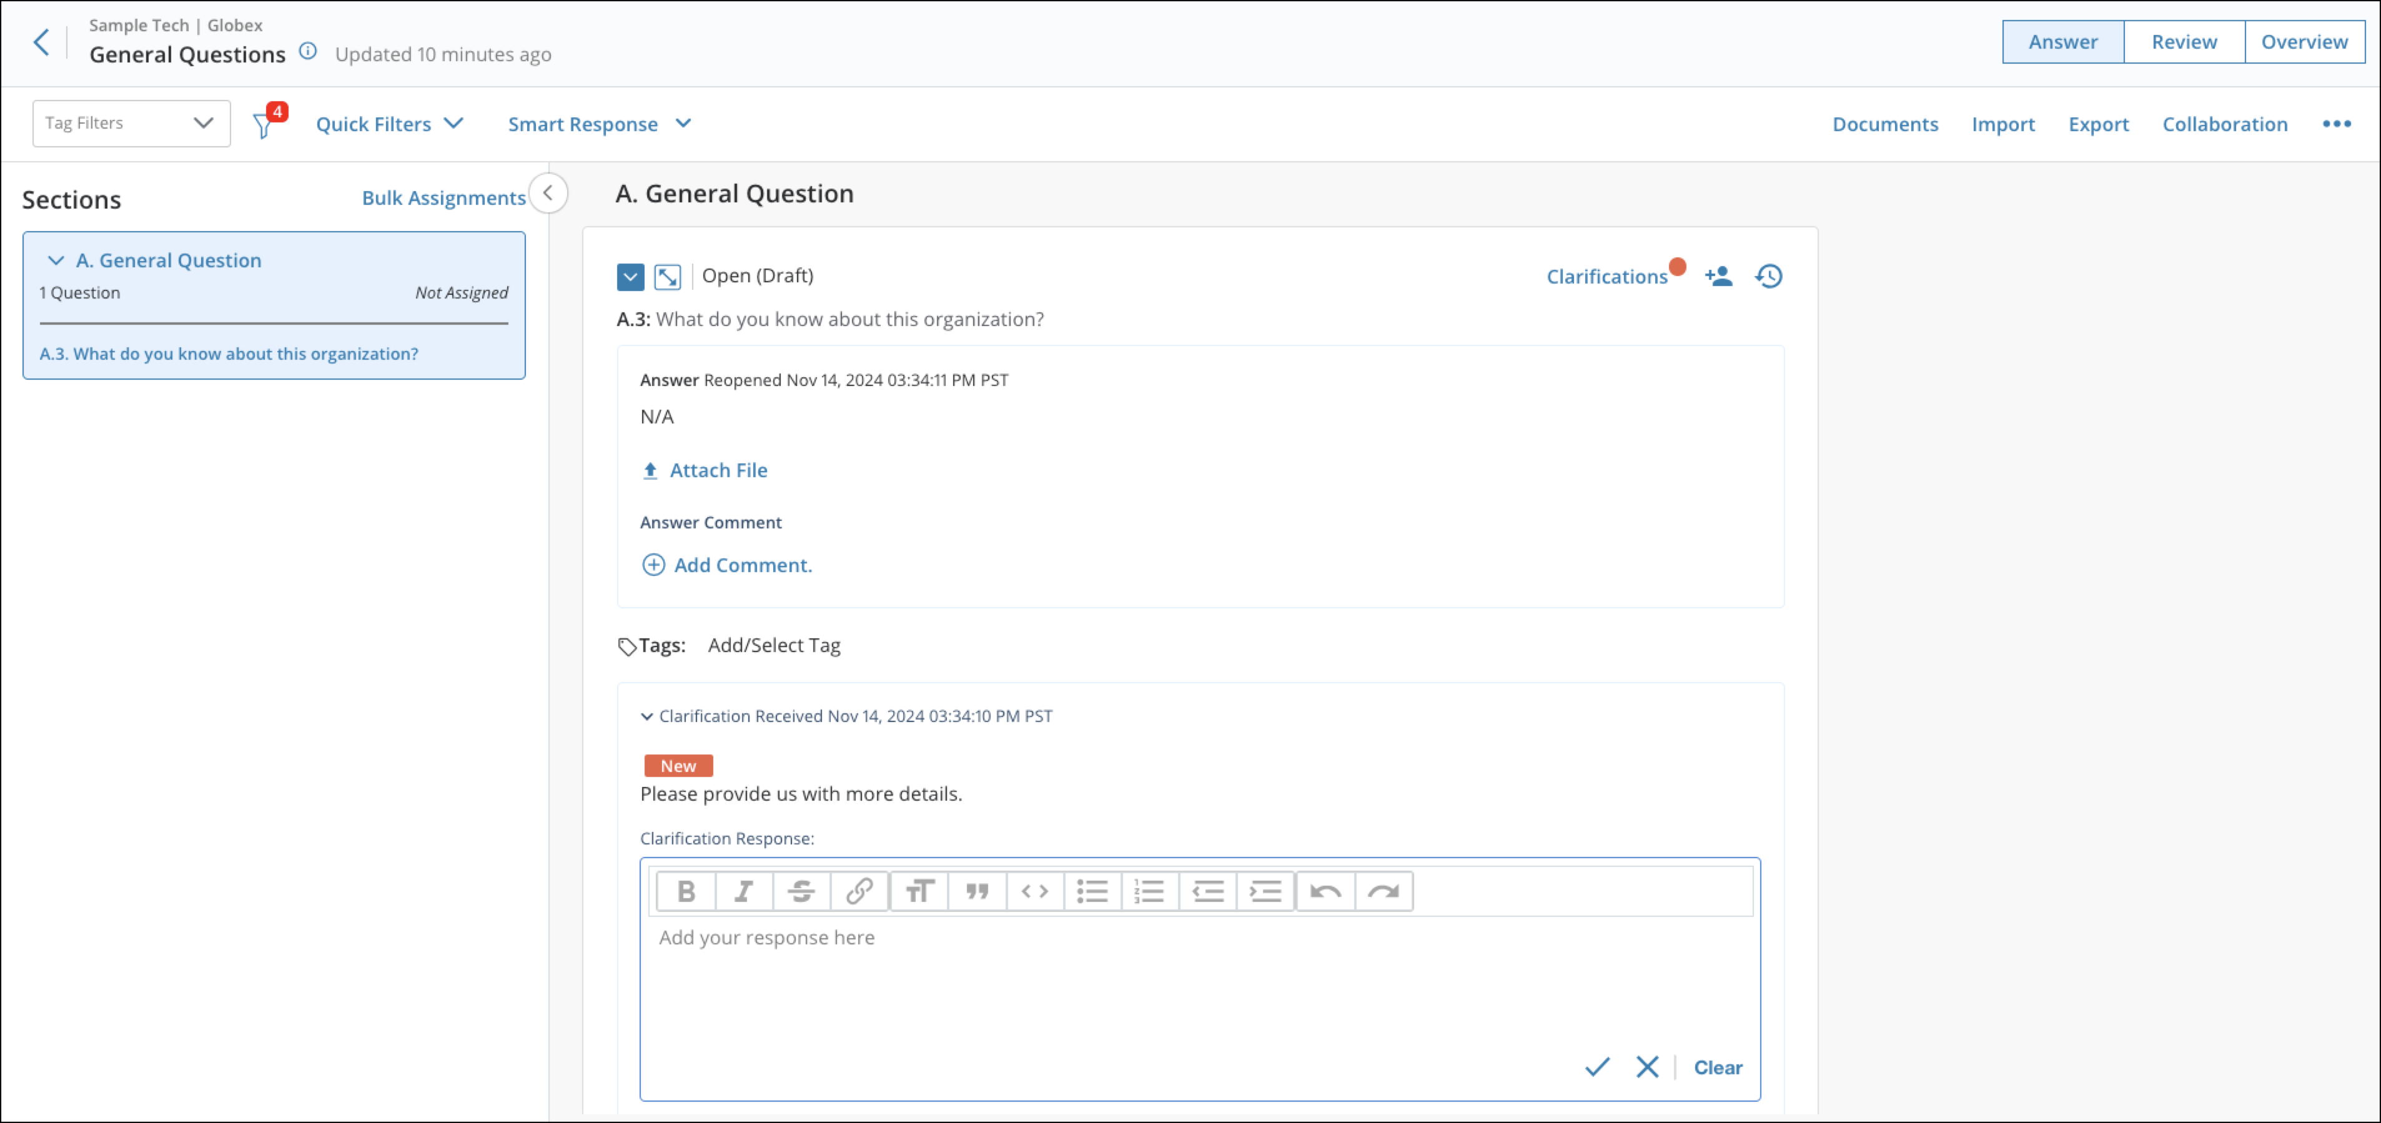Create a numbered list

pos(1150,891)
